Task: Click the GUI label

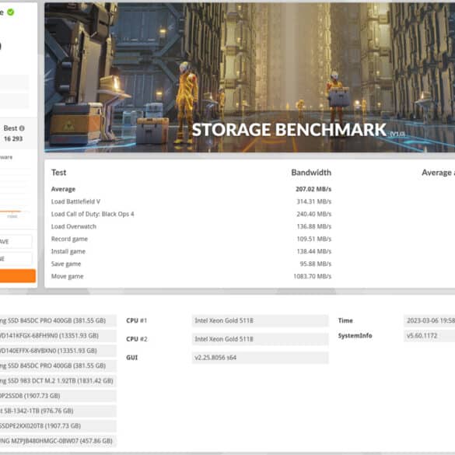Action: [x=132, y=358]
